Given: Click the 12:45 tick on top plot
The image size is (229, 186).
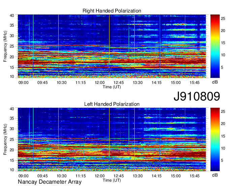Looking at the screenshot, I should pyautogui.click(x=119, y=83).
